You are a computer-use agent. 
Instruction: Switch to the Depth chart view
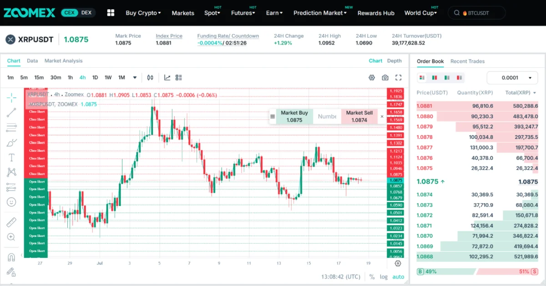tap(394, 60)
